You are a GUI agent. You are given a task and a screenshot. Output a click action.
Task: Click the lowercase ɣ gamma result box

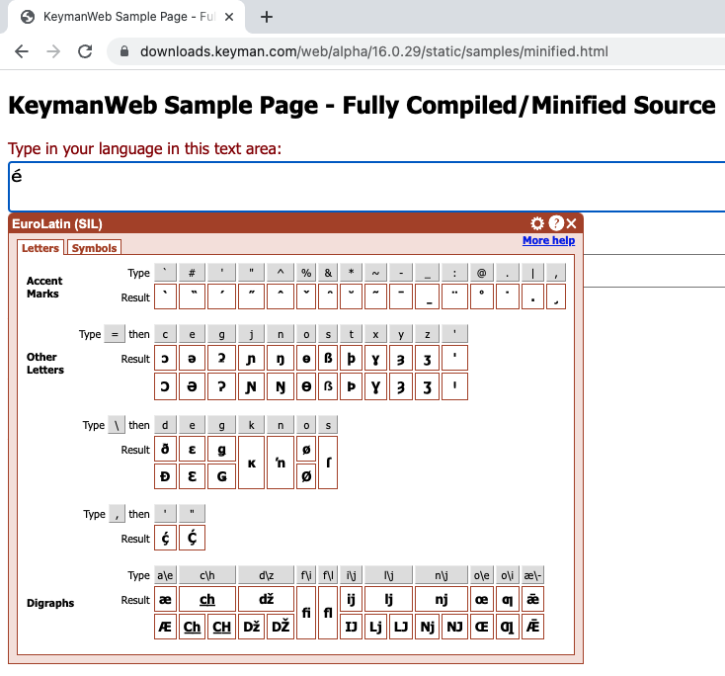point(375,358)
